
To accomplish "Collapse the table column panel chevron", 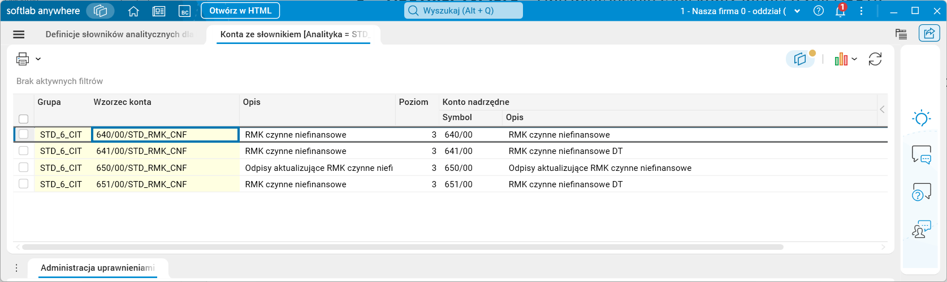I will pyautogui.click(x=882, y=109).
